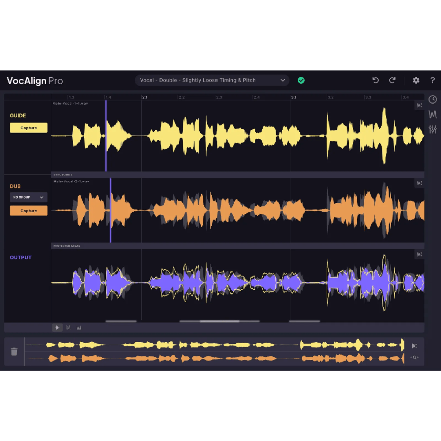
Task: Open the sliders panel icon in right sidebar
Action: (x=433, y=129)
